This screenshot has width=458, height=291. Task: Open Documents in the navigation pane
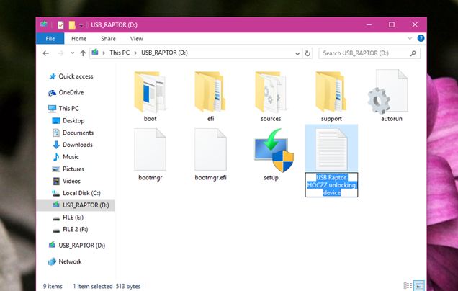(x=73, y=133)
